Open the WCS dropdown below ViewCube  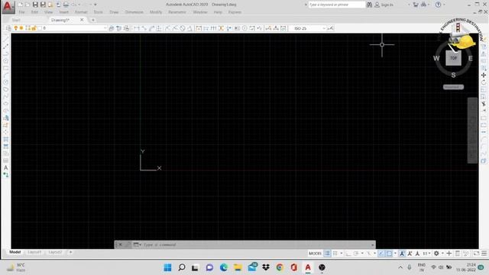click(453, 87)
